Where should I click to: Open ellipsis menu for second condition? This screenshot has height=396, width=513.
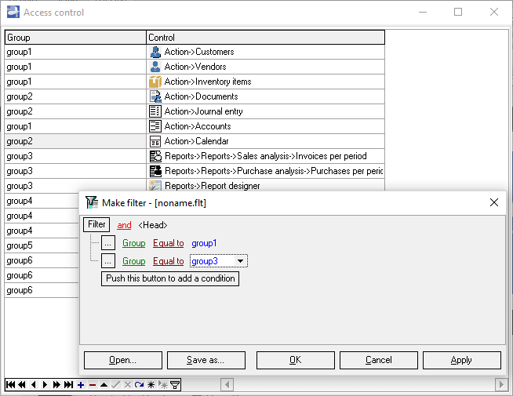tap(108, 261)
